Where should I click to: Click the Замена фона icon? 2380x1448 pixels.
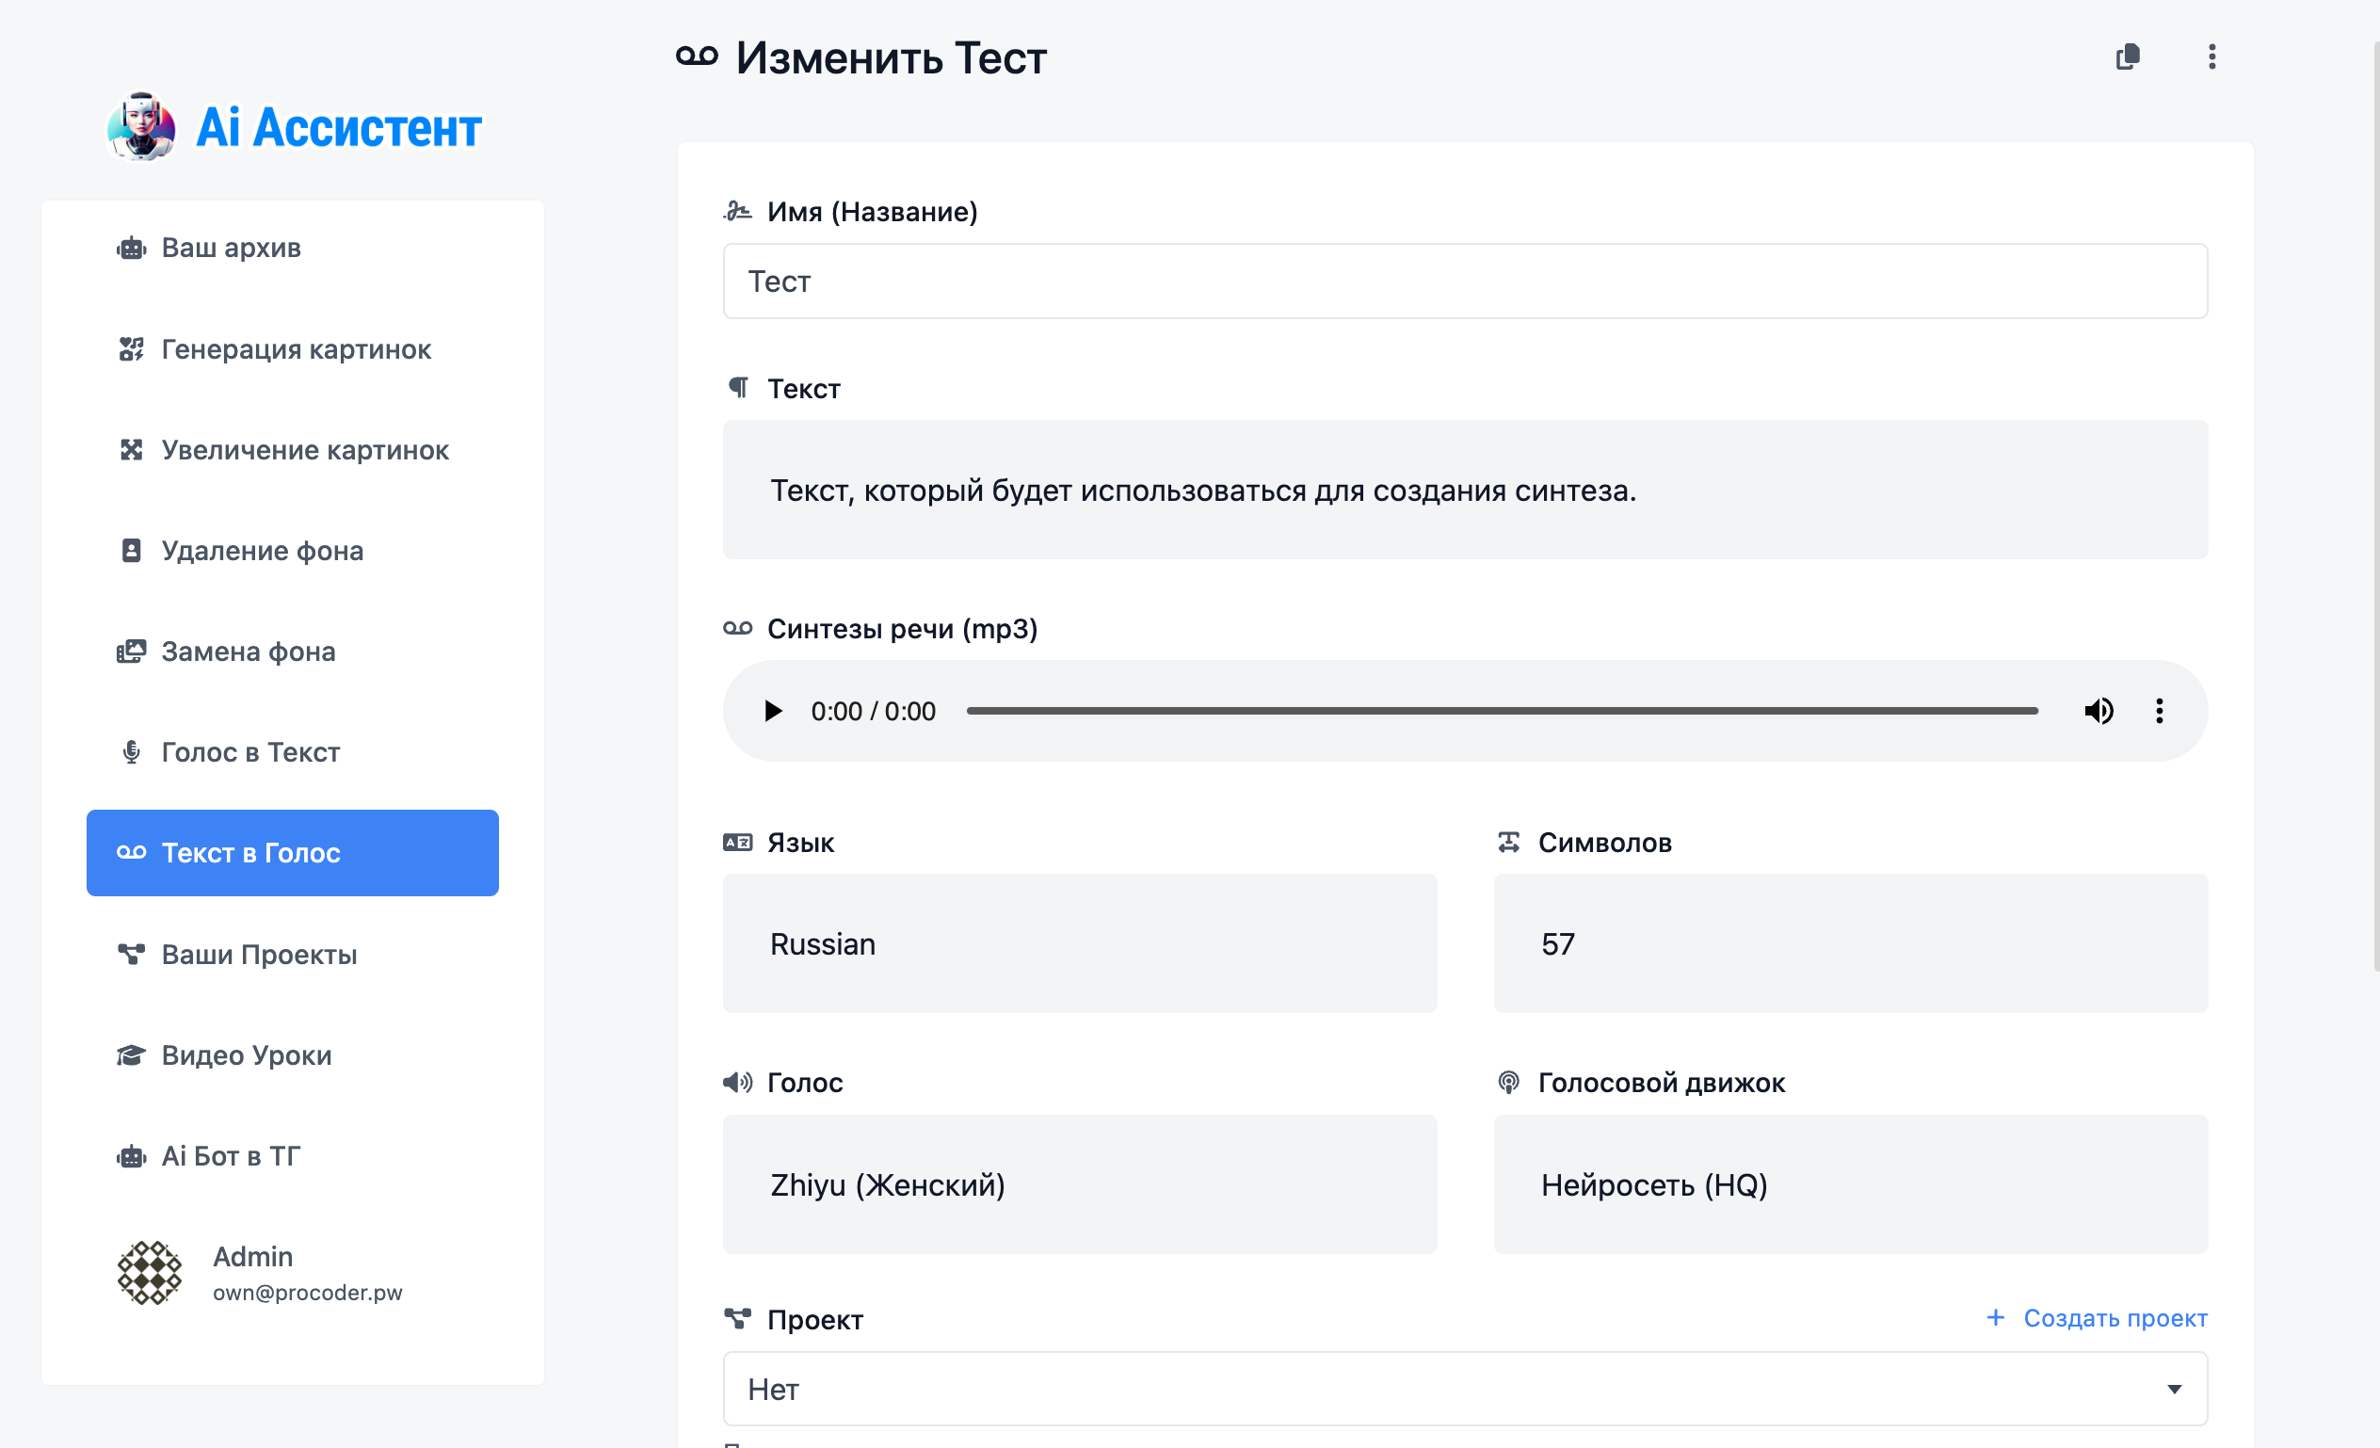132,652
